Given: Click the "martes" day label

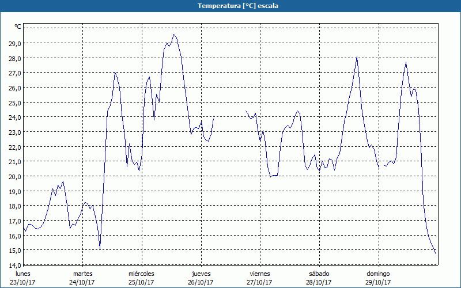Looking at the screenshot, I should pos(82,273).
